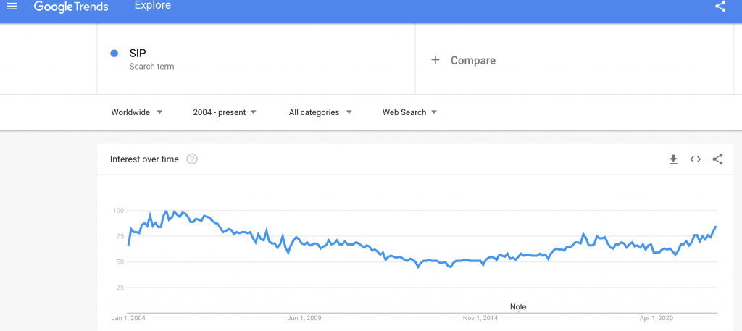Click the share icon in header
742x331 pixels.
pos(720,7)
